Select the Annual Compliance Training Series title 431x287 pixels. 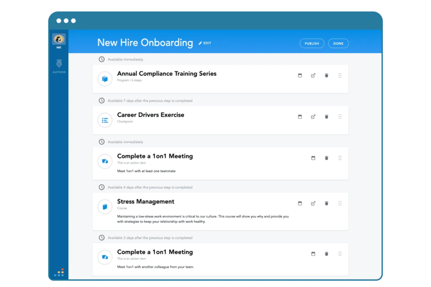(167, 74)
